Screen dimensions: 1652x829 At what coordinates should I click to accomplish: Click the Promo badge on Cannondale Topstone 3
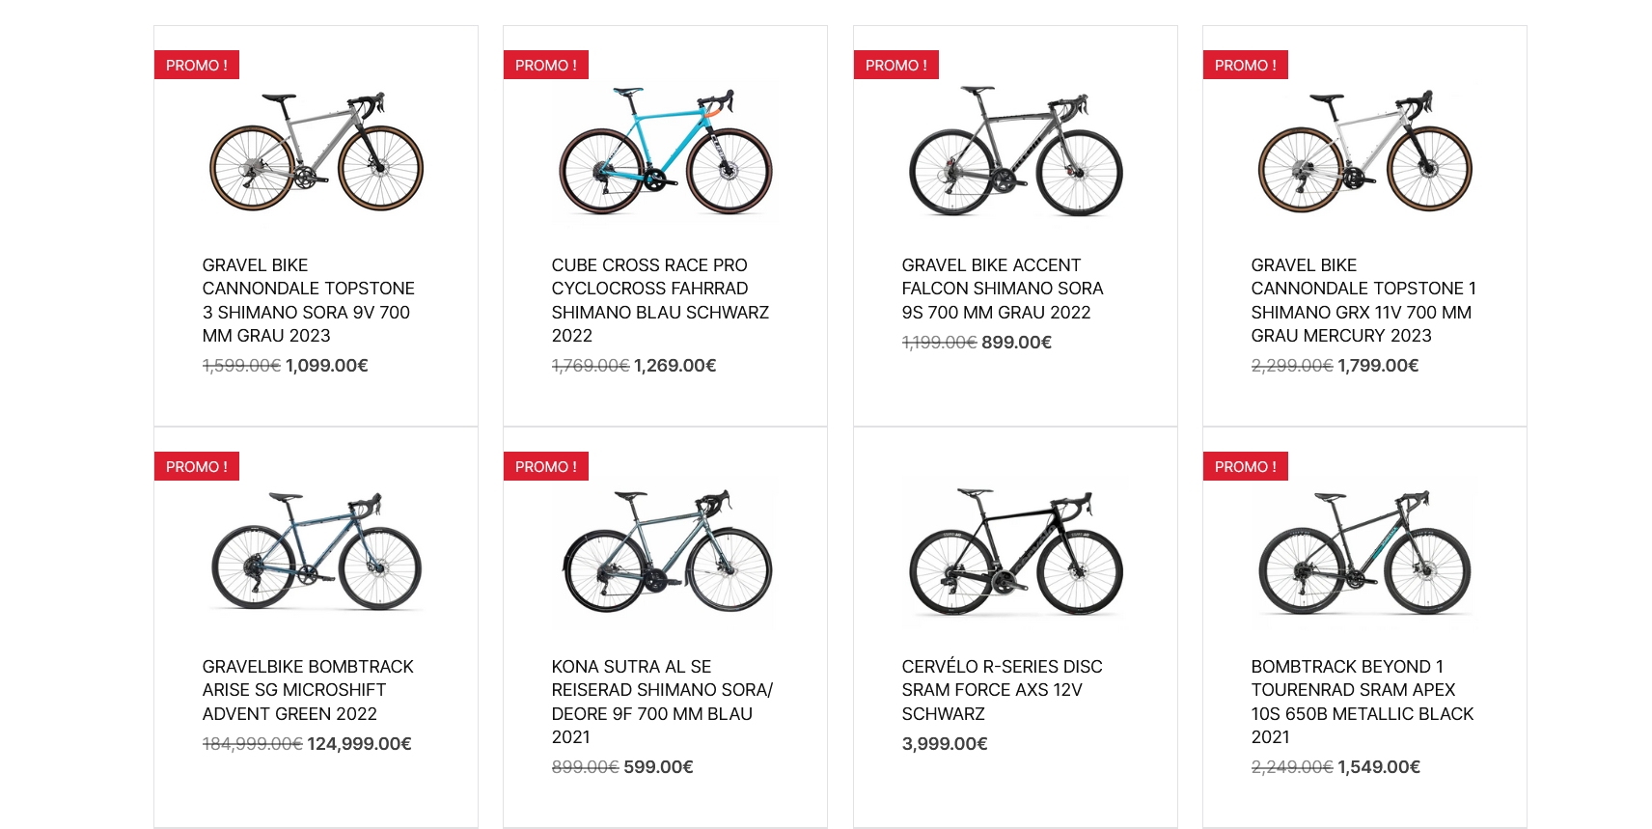point(197,65)
